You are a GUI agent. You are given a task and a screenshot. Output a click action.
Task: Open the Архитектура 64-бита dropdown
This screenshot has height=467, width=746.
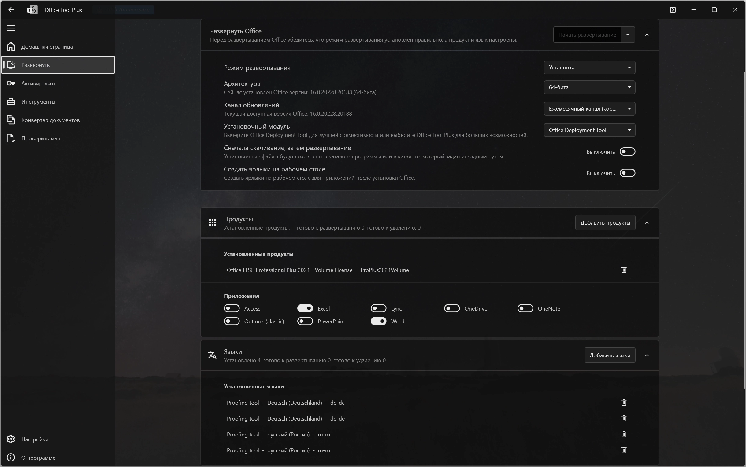coord(589,87)
